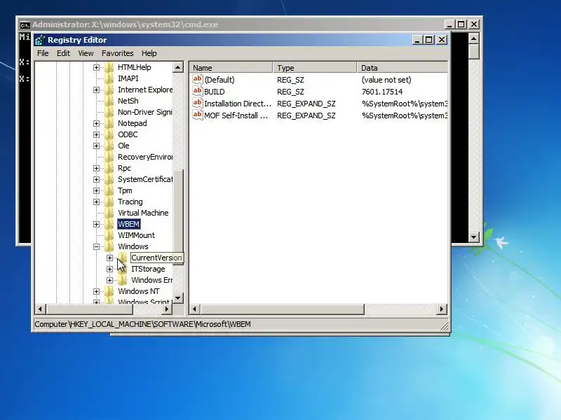This screenshot has height=420, width=561.
Task: Open the File menu
Action: [x=43, y=53]
